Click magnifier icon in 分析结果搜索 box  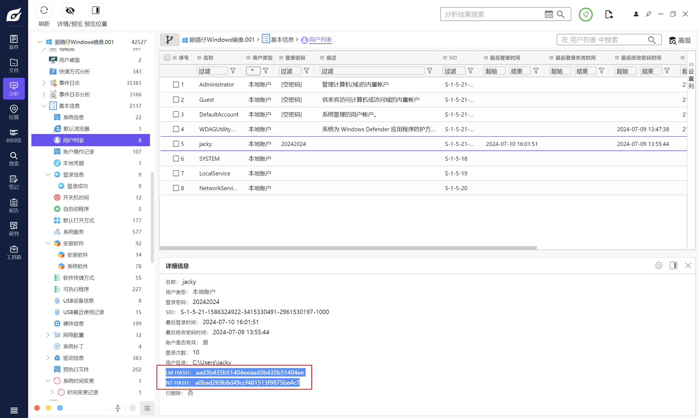561,14
